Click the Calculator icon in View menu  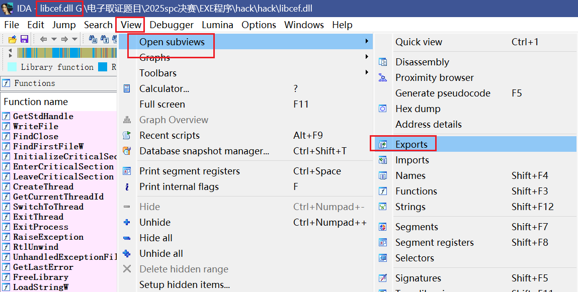click(127, 89)
